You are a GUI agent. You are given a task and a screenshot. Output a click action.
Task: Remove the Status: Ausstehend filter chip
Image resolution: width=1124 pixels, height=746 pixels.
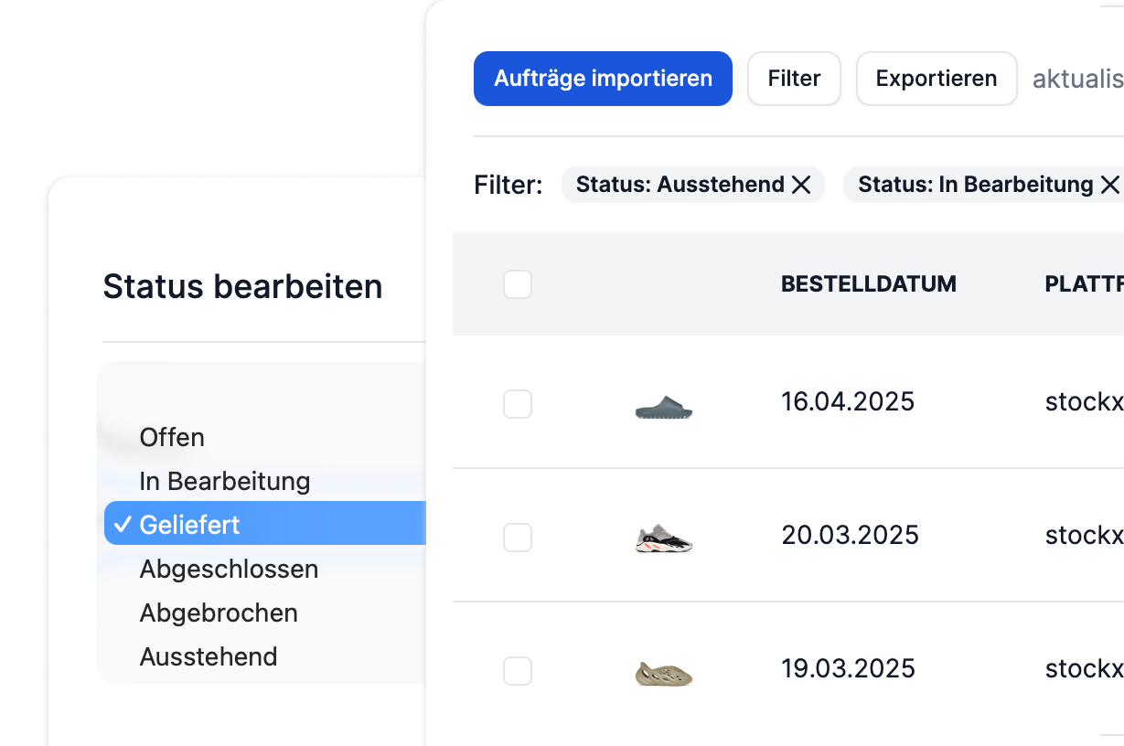click(x=801, y=185)
